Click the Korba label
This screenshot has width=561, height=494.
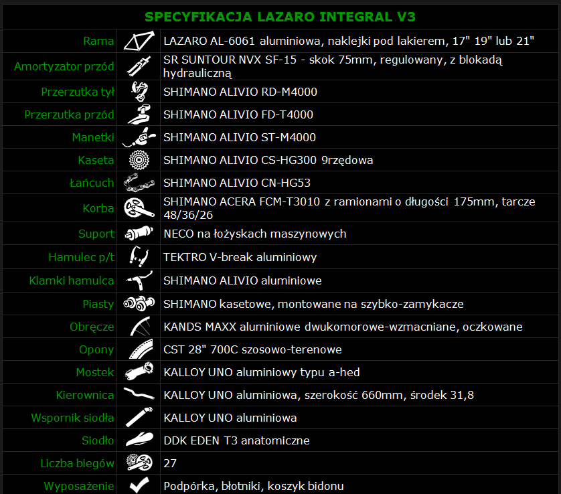tap(98, 208)
